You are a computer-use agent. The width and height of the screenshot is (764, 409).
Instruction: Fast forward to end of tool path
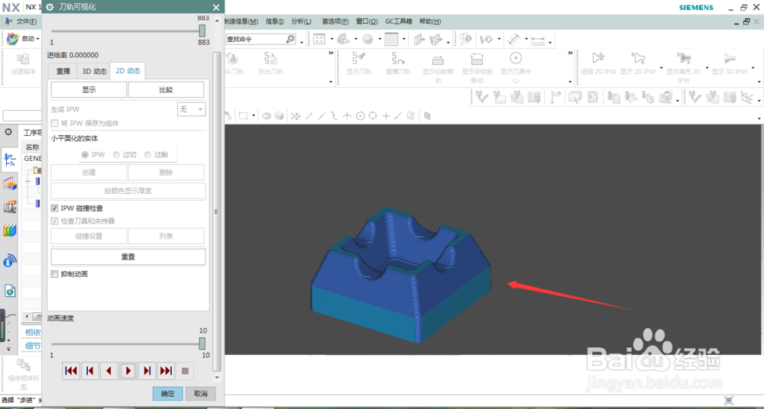[x=166, y=371]
